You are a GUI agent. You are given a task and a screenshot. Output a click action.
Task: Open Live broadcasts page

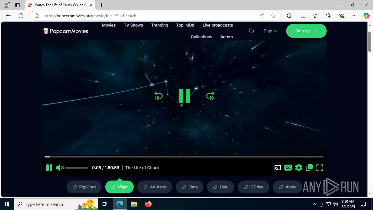point(218,25)
